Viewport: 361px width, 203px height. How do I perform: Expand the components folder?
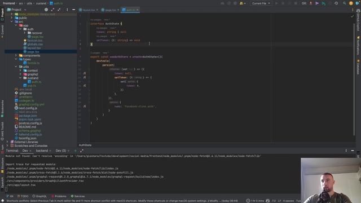pos(16,55)
